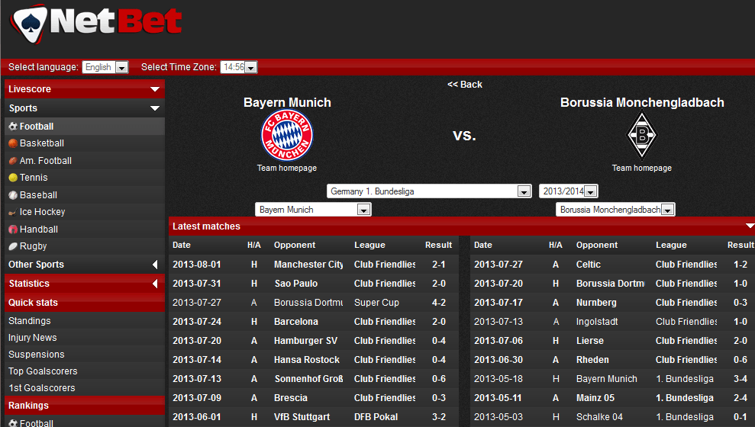
Task: Open the 2013/2014 season dropdown
Action: coord(569,191)
